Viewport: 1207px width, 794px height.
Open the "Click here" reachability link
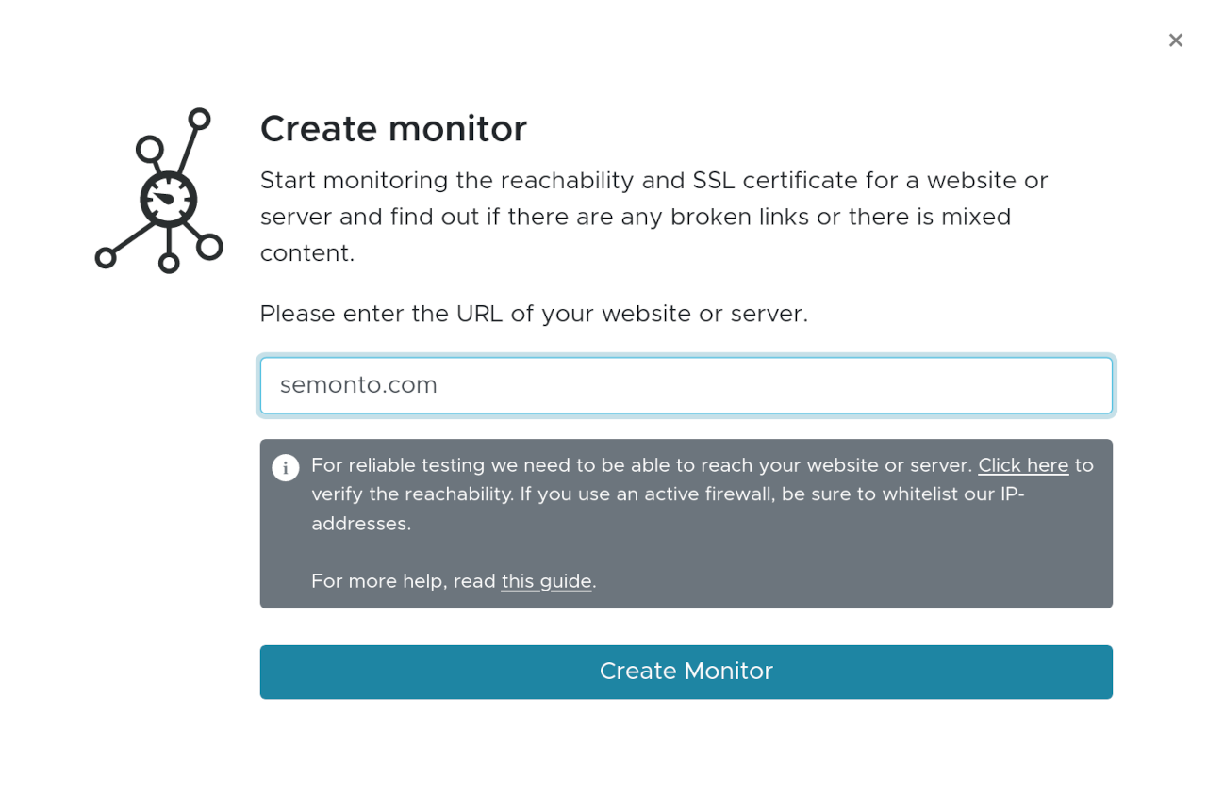pos(1023,465)
